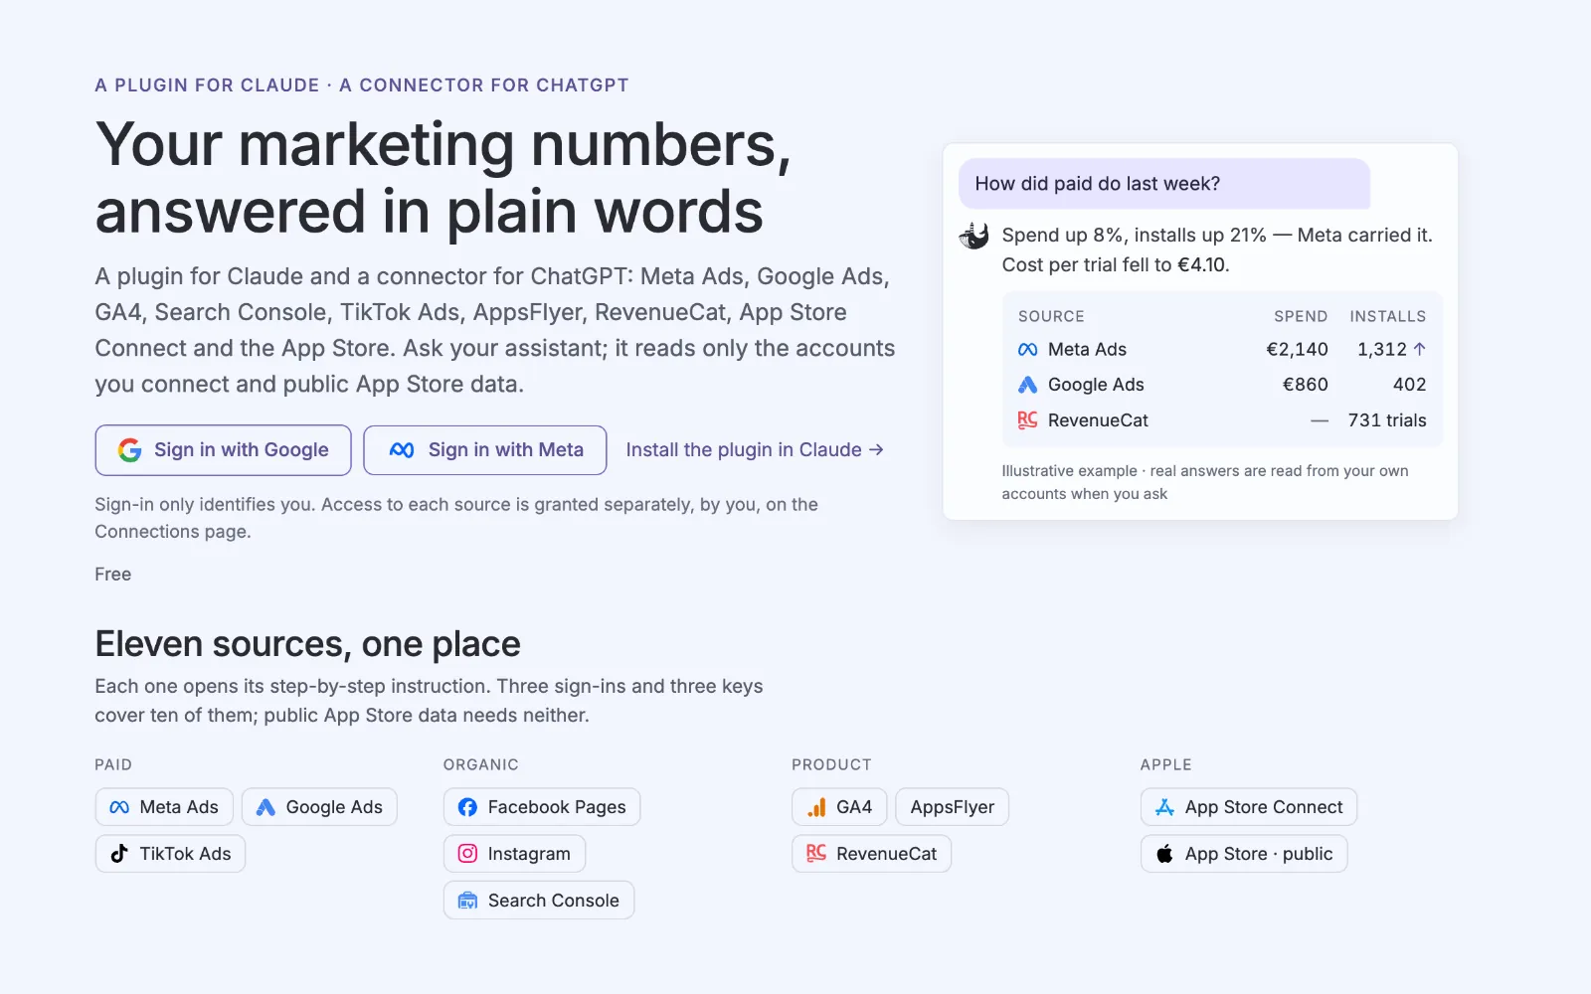The width and height of the screenshot is (1591, 994).
Task: Click the €2,140 spend value
Action: coord(1297,349)
